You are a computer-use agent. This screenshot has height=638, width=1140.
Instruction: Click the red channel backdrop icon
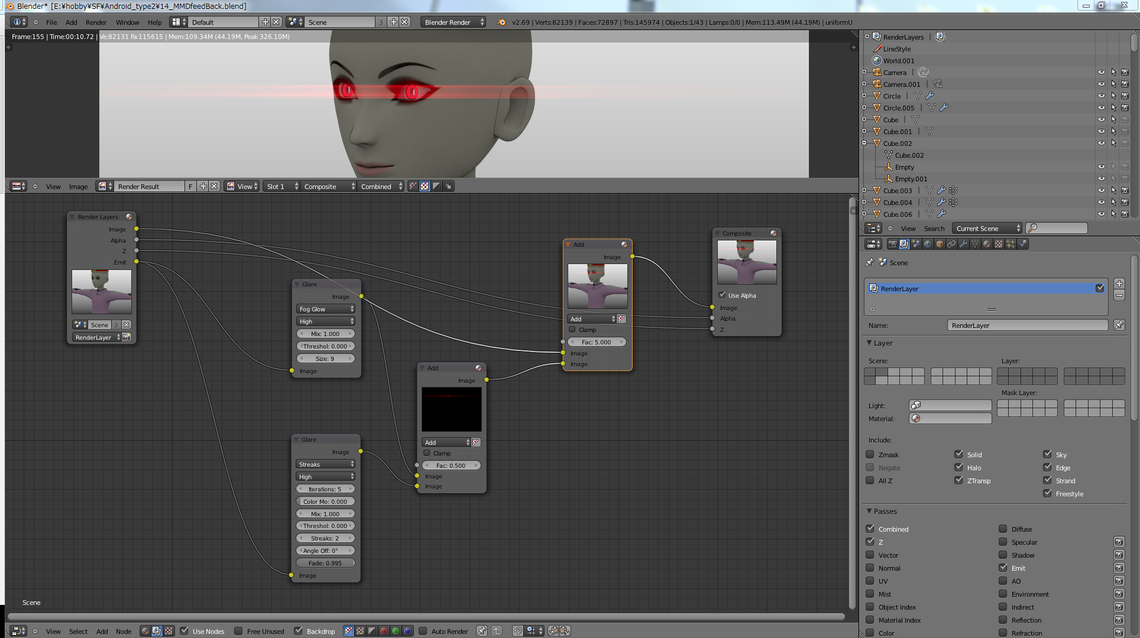pos(384,631)
